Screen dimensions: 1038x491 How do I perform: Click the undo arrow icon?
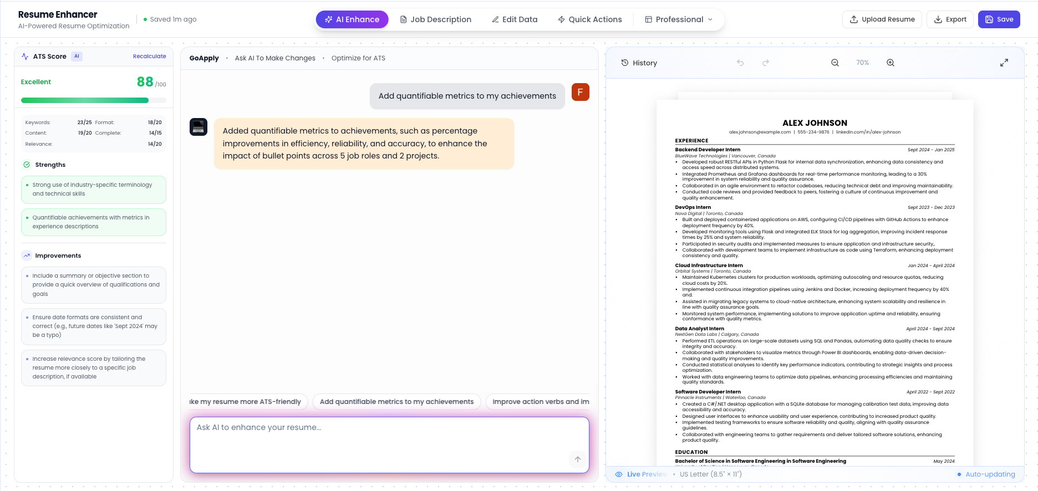[x=740, y=63]
